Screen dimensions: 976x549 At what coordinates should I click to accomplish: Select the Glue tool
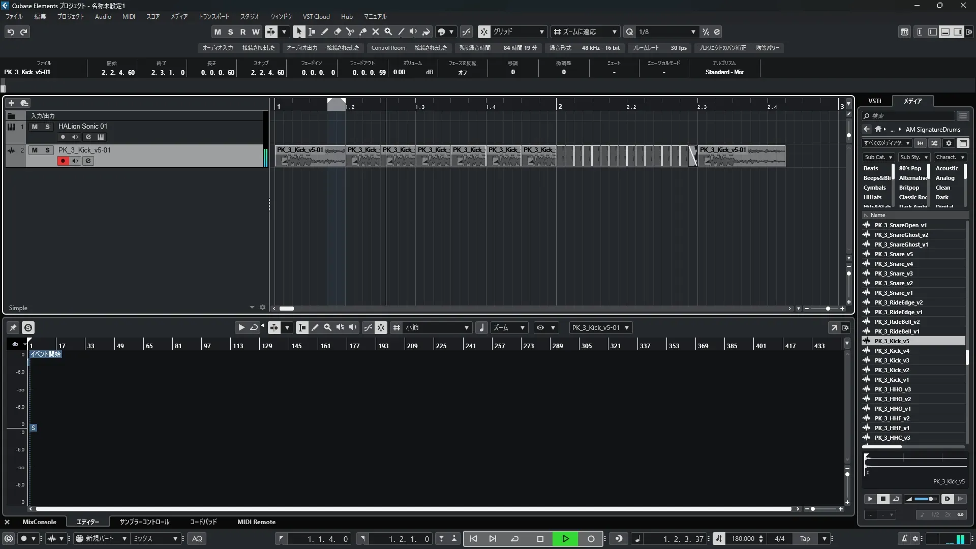point(362,32)
